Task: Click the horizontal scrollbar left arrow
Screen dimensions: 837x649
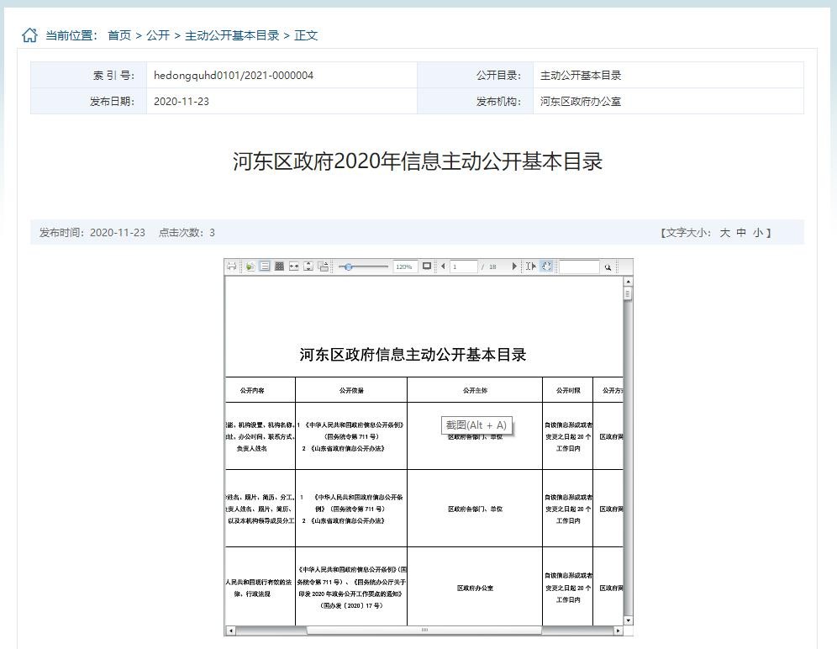Action: coord(230,631)
